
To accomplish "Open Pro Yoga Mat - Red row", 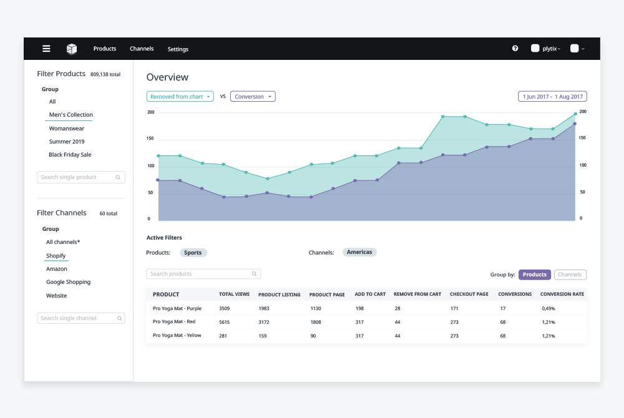I will (x=366, y=322).
